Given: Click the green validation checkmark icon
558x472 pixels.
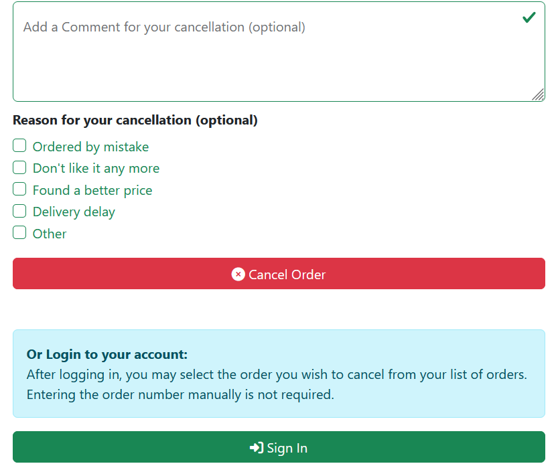Looking at the screenshot, I should 529,17.
